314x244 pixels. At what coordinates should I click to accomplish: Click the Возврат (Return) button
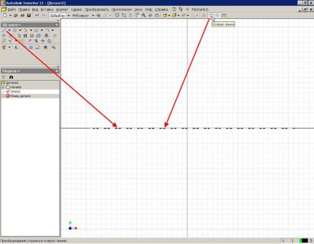pyautogui.click(x=80, y=16)
